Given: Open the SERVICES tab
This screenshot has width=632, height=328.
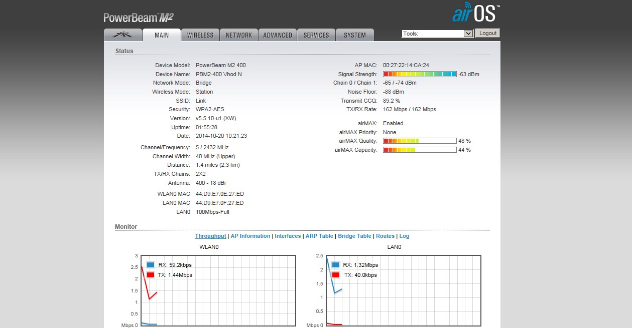Looking at the screenshot, I should (316, 35).
